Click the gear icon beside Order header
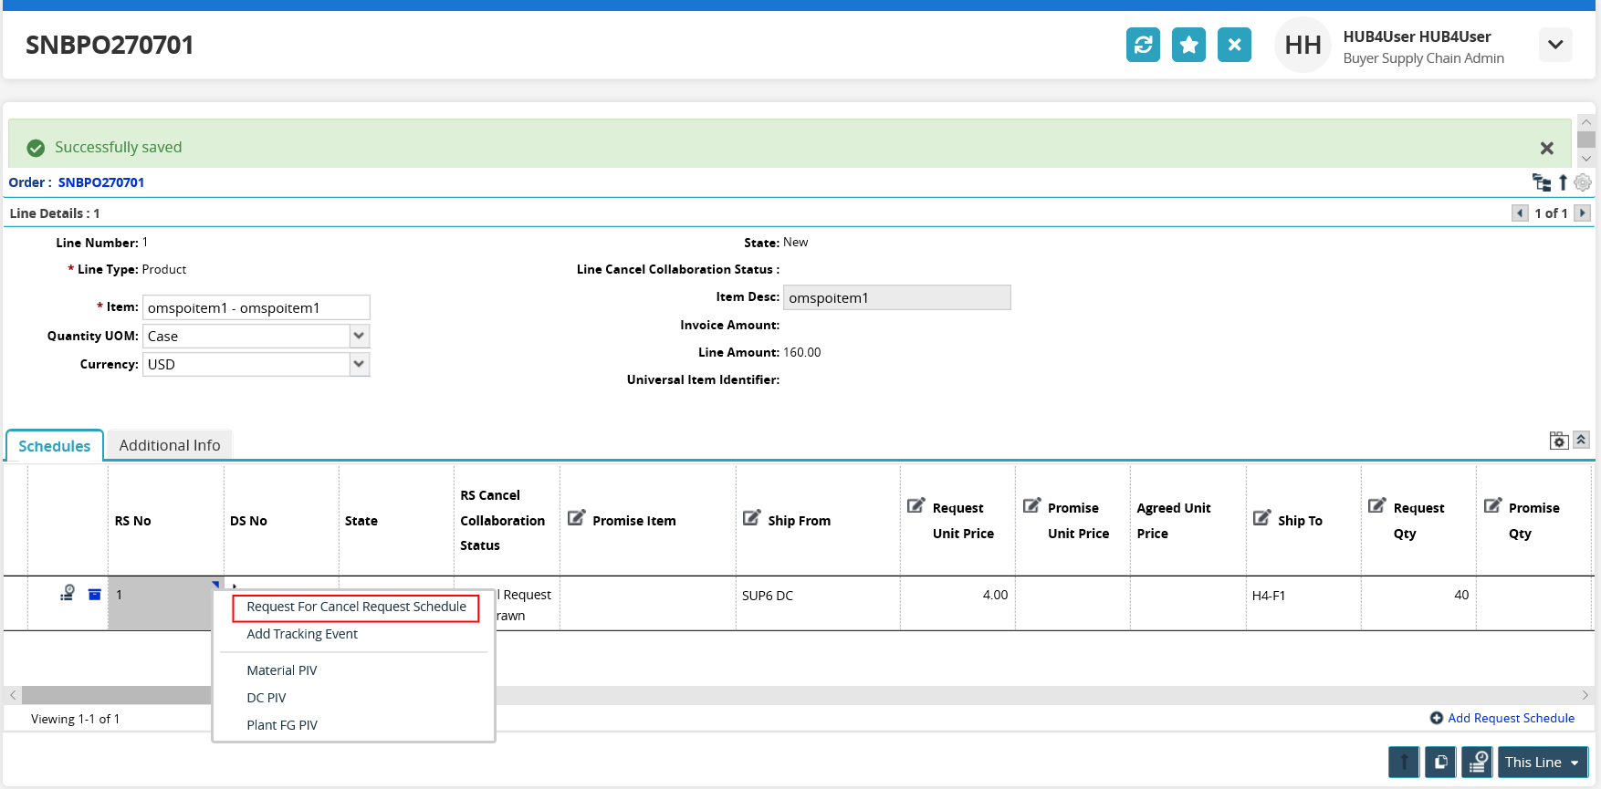The height and width of the screenshot is (789, 1601). coord(1583,182)
